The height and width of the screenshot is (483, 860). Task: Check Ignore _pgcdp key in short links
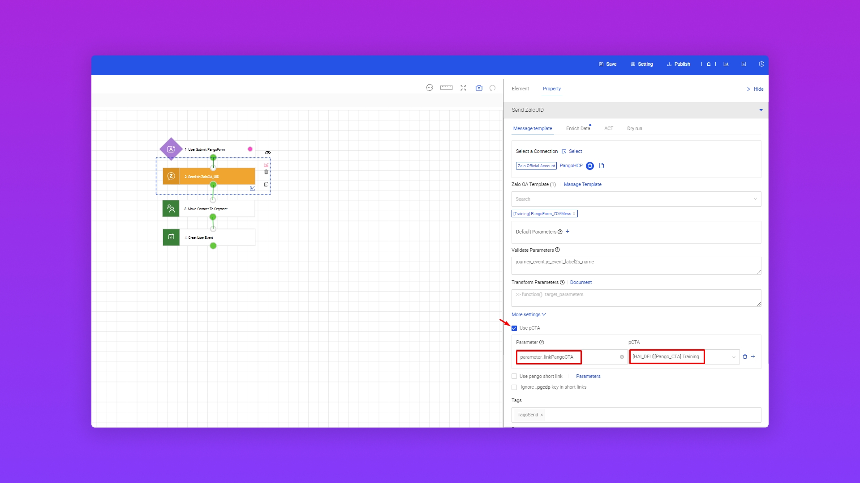pos(514,387)
